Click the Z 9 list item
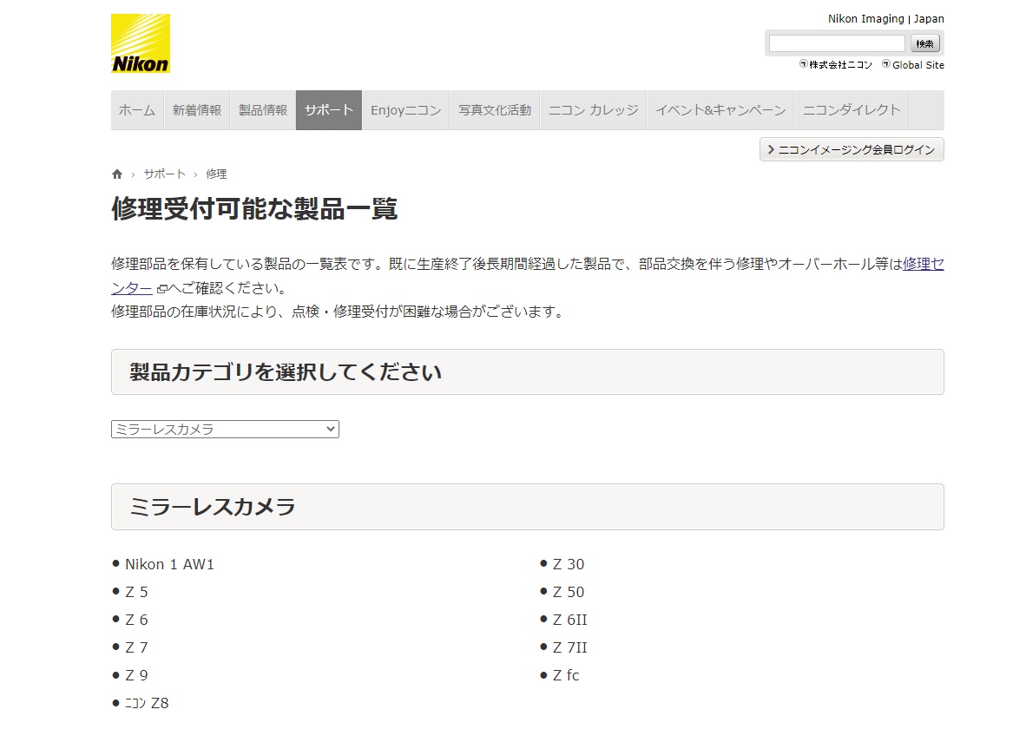 [x=137, y=675]
